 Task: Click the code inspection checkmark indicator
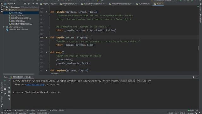click(x=198, y=6)
